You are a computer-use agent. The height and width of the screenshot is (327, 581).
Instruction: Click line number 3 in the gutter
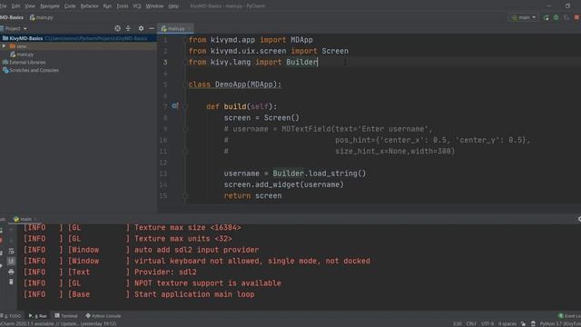coord(165,63)
